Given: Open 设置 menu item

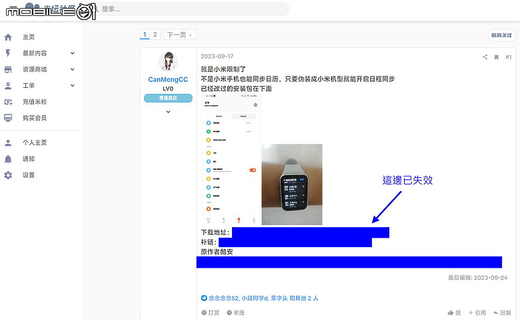Looking at the screenshot, I should click(29, 175).
